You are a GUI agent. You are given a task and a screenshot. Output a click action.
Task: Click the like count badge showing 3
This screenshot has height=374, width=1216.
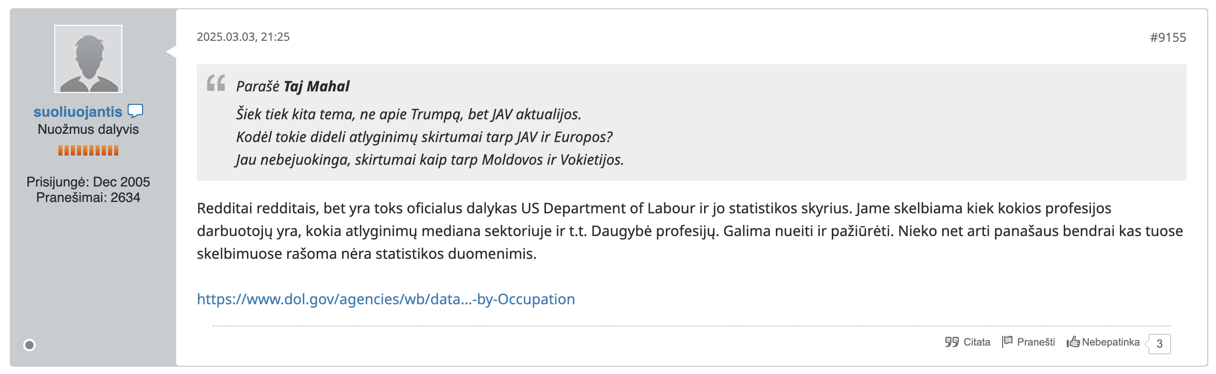[x=1159, y=344]
